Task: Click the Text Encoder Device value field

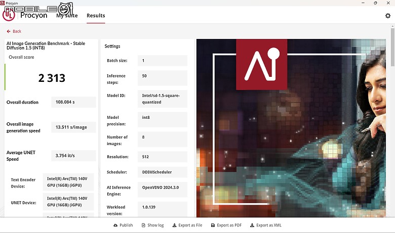Action: tap(68, 182)
